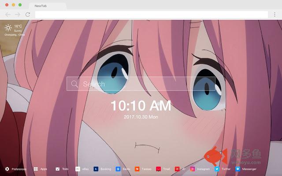Reload the page
The width and height of the screenshot is (282, 176).
[27, 15]
